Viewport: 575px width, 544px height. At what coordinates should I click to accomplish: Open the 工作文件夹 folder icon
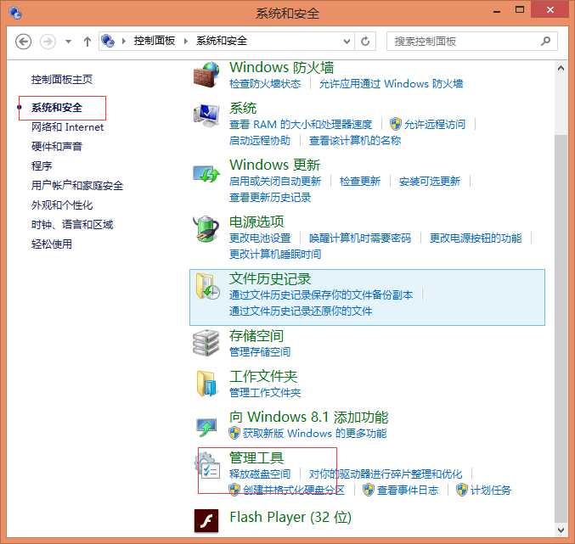point(206,384)
